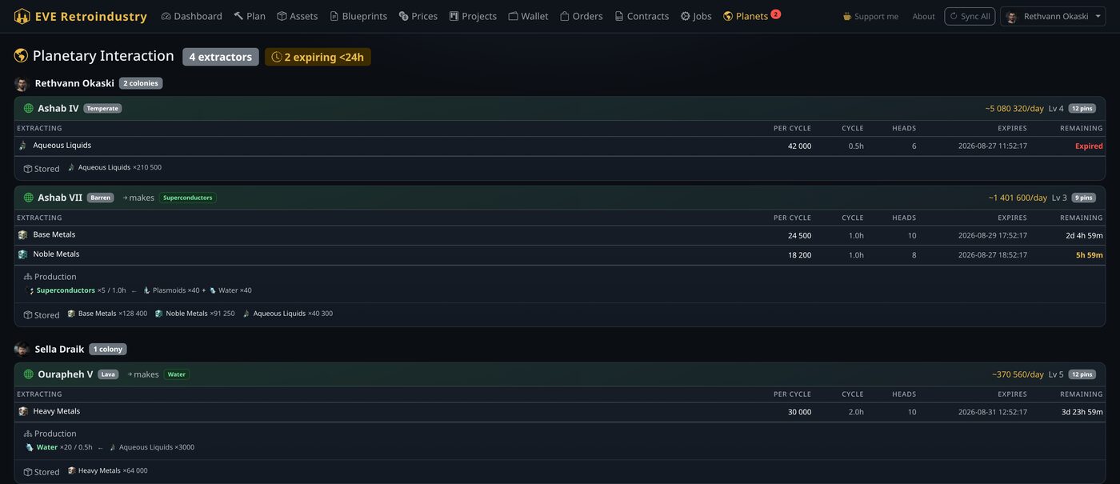Open the Planets tab

[x=746, y=16]
